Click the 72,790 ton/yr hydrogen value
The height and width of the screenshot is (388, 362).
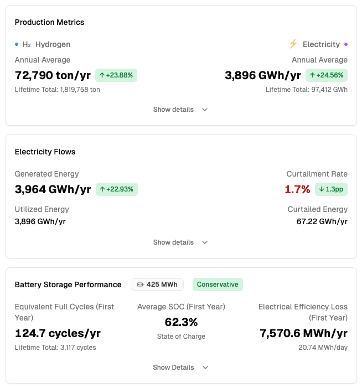pos(53,75)
